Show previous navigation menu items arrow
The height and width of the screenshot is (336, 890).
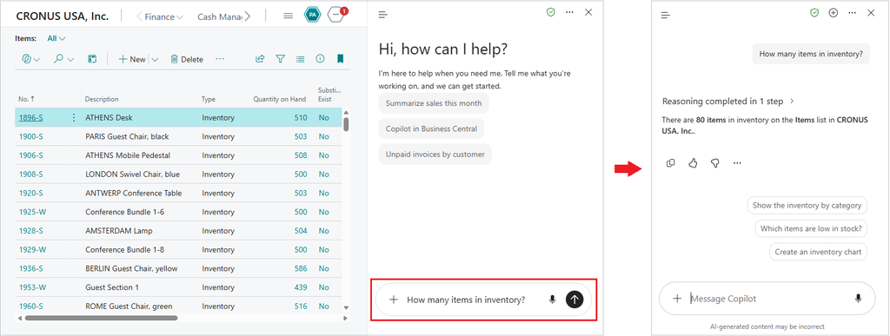(140, 16)
